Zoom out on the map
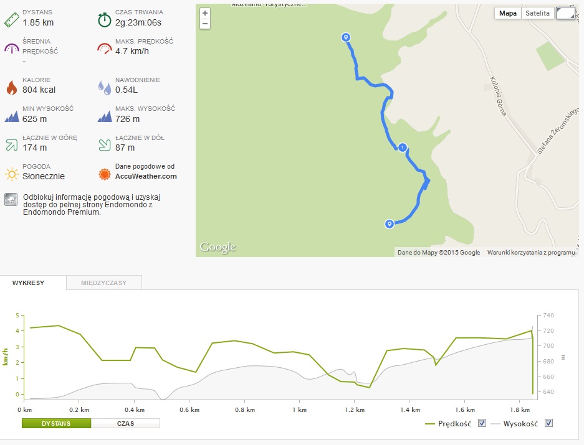Screen dimensions: 584x445 click(x=205, y=24)
